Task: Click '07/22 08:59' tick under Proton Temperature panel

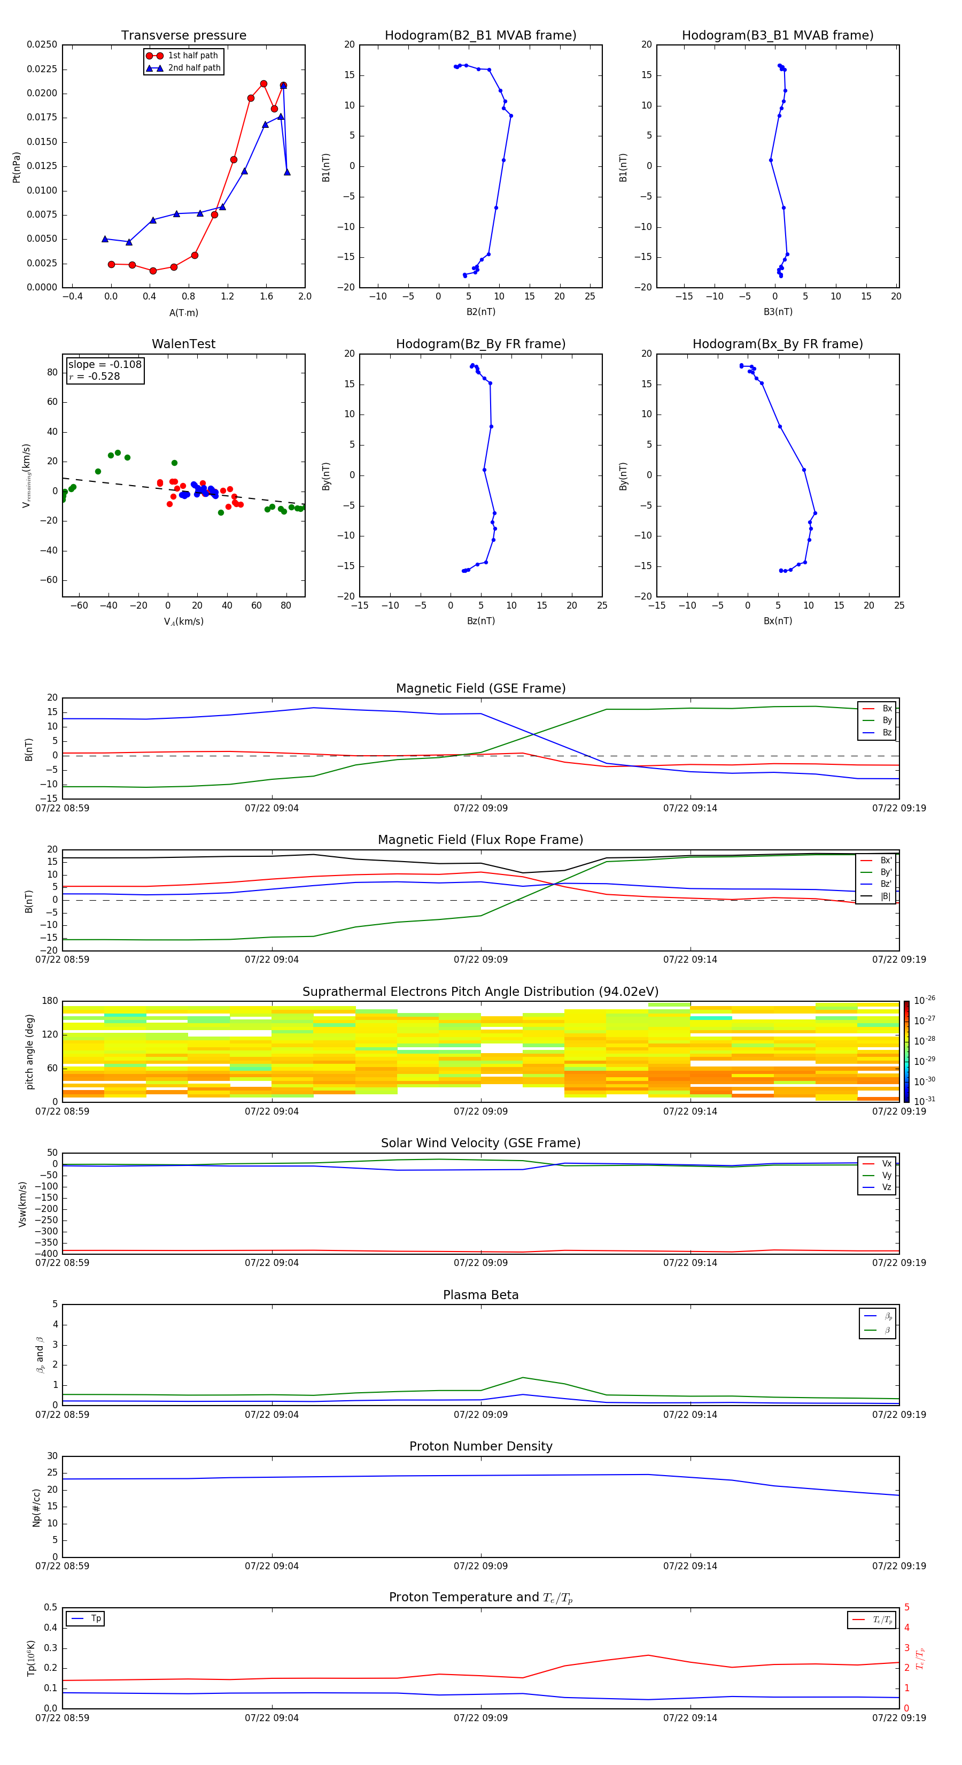Action: [x=63, y=1718]
